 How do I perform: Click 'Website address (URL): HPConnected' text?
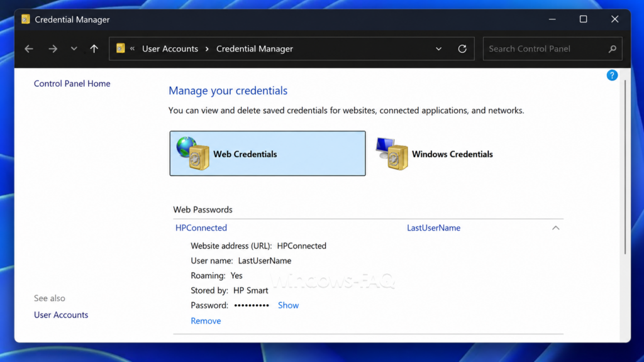258,246
